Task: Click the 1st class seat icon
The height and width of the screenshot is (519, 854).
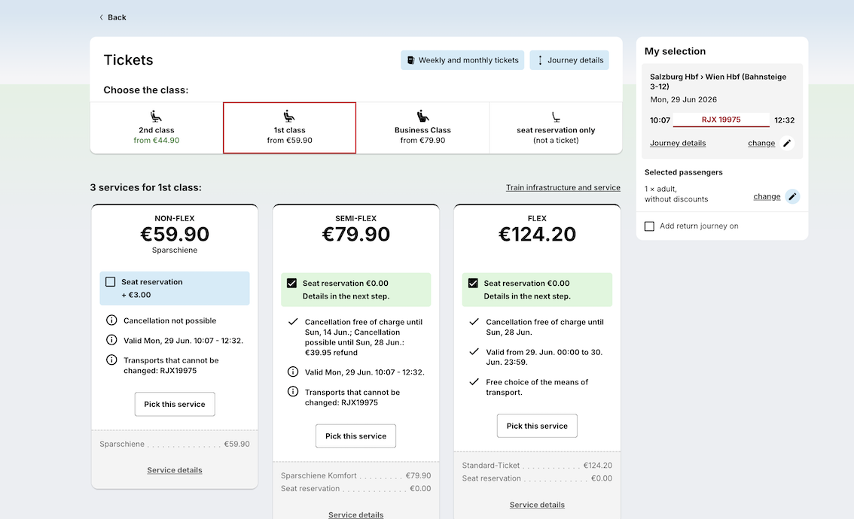Action: (x=289, y=116)
